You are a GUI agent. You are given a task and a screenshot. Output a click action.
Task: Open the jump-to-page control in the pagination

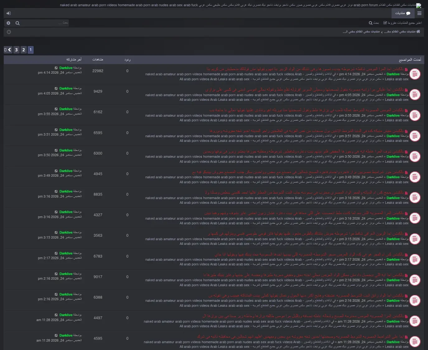[x=5, y=50]
